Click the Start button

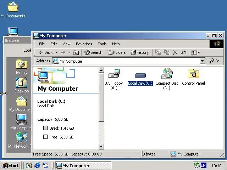(10, 165)
